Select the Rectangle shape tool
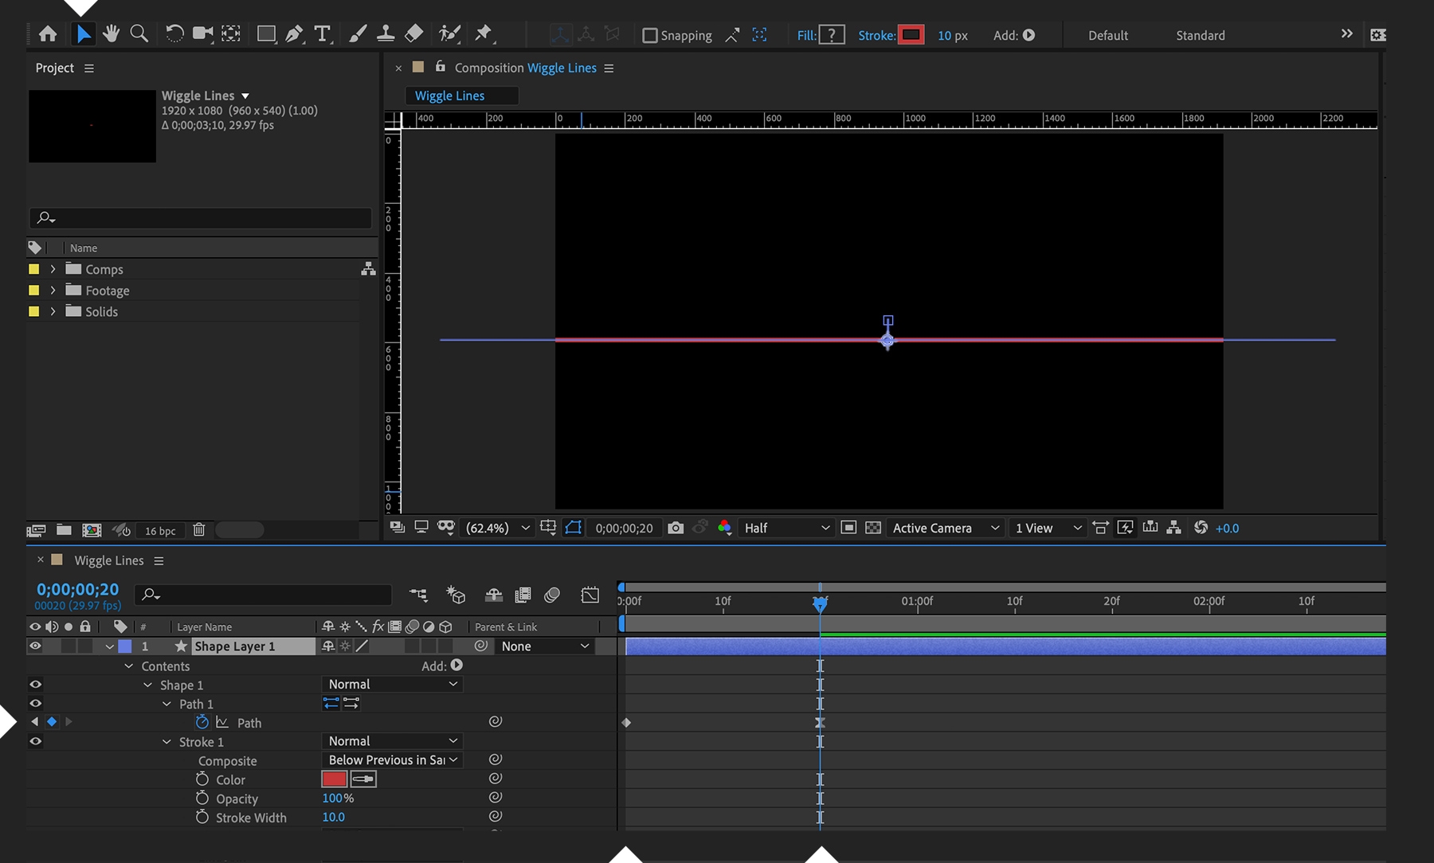This screenshot has height=863, width=1434. [266, 33]
